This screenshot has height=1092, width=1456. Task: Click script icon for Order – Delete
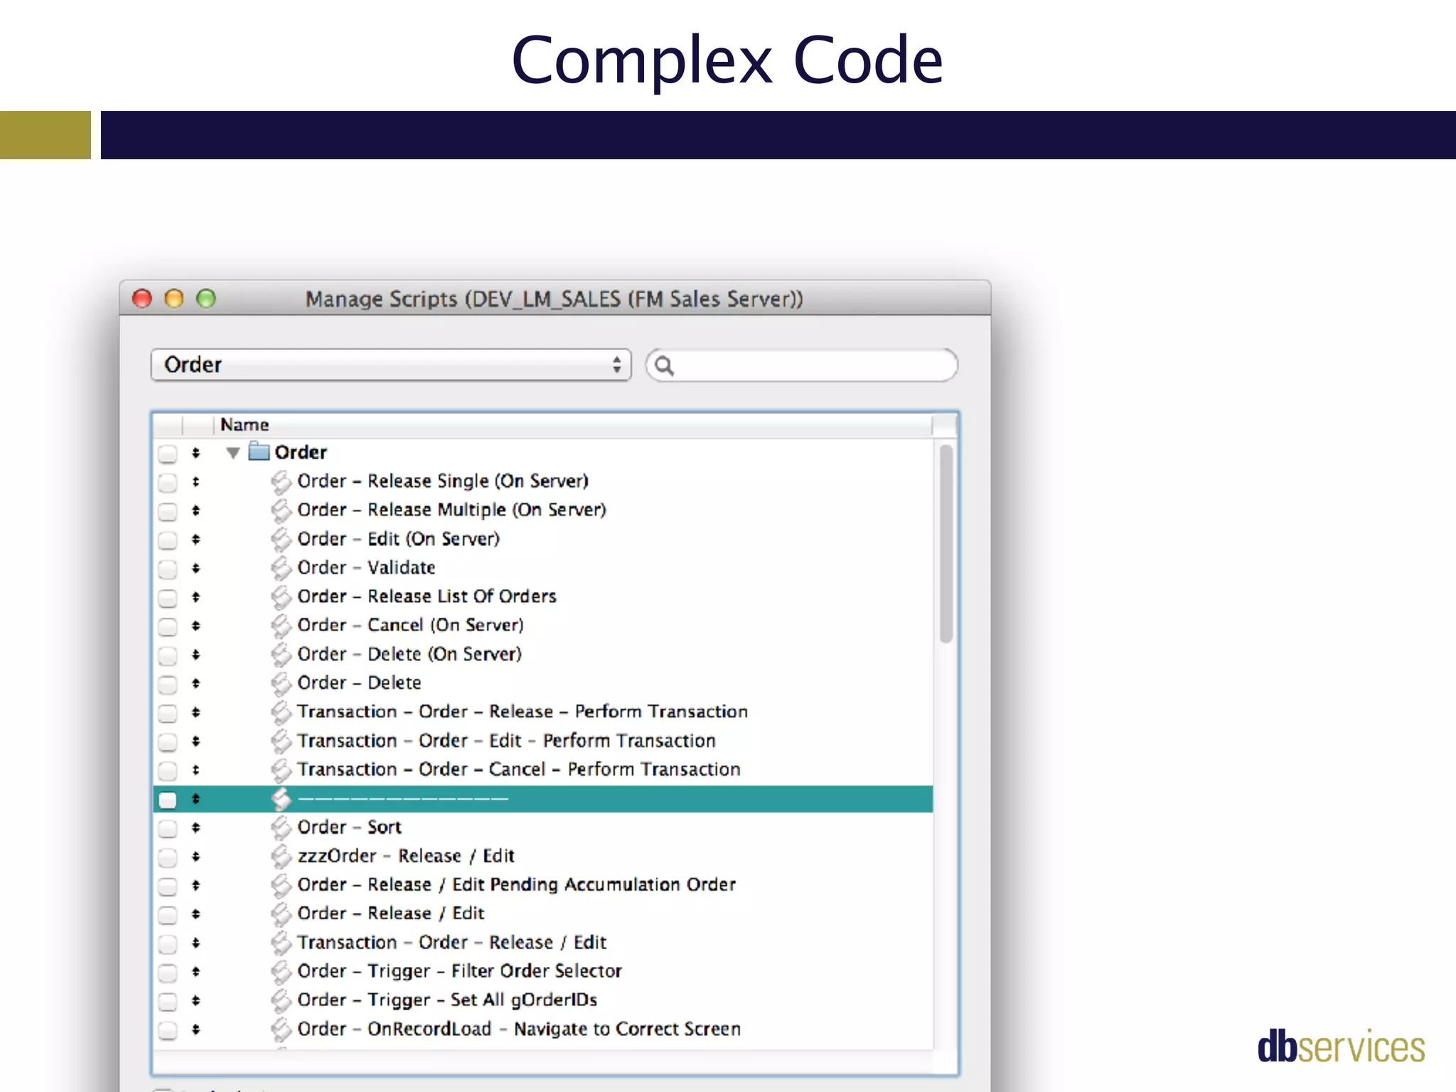pyautogui.click(x=282, y=683)
